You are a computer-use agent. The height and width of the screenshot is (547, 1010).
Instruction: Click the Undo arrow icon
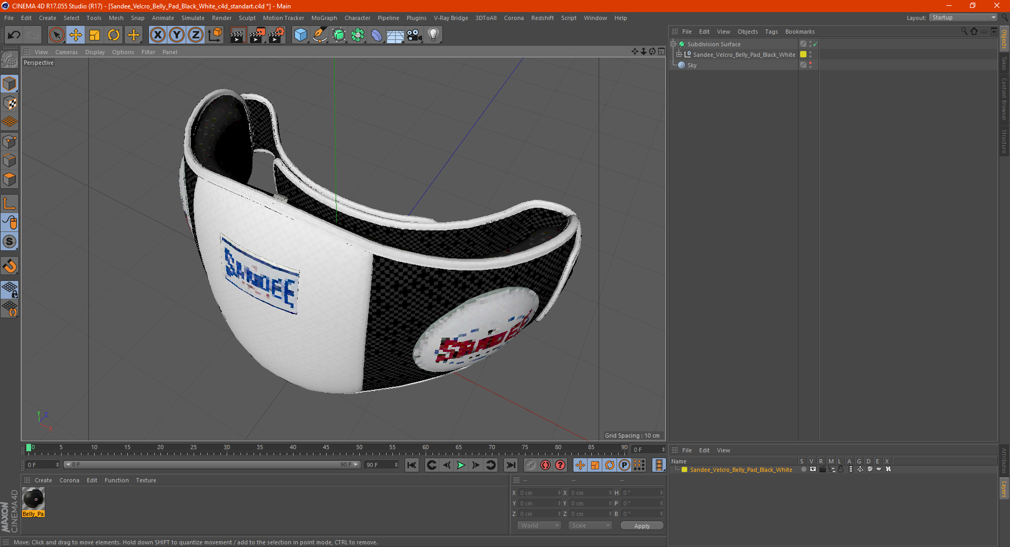(14, 35)
